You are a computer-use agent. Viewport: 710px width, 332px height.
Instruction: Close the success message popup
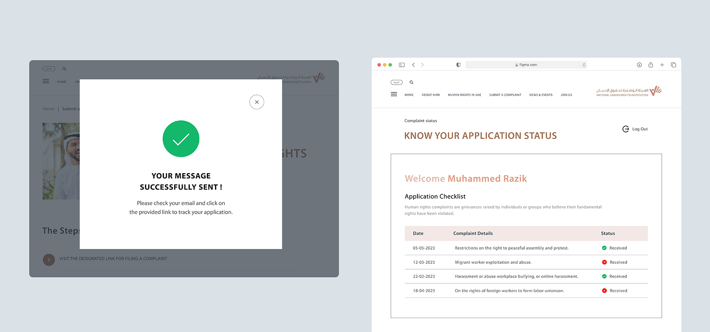point(257,102)
